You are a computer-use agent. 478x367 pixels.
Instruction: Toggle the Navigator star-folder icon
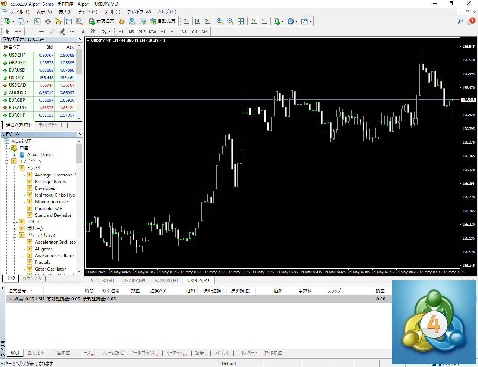click(x=58, y=21)
